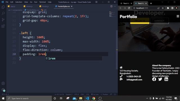Click the email icon in footer
Viewport: 180px width, 101px height.
click(x=121, y=79)
